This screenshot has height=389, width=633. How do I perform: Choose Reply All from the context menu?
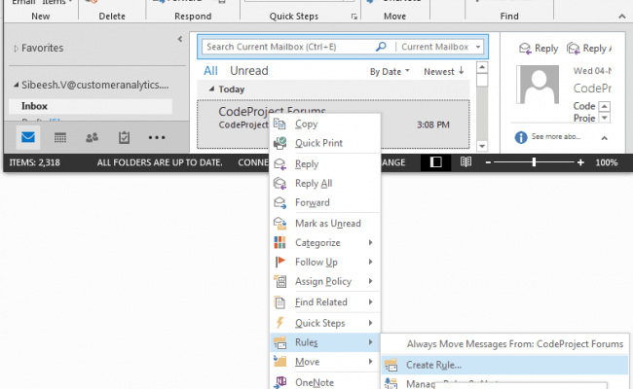click(325, 184)
